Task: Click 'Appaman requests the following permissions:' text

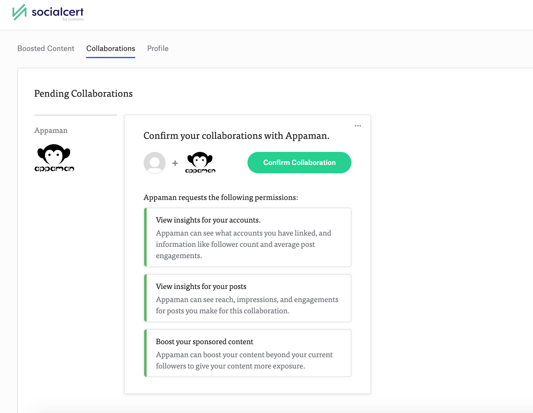Action: (221, 198)
